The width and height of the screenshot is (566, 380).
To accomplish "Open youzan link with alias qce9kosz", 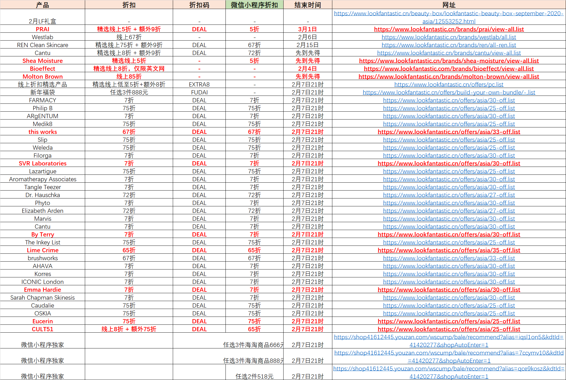I will tap(449, 372).
